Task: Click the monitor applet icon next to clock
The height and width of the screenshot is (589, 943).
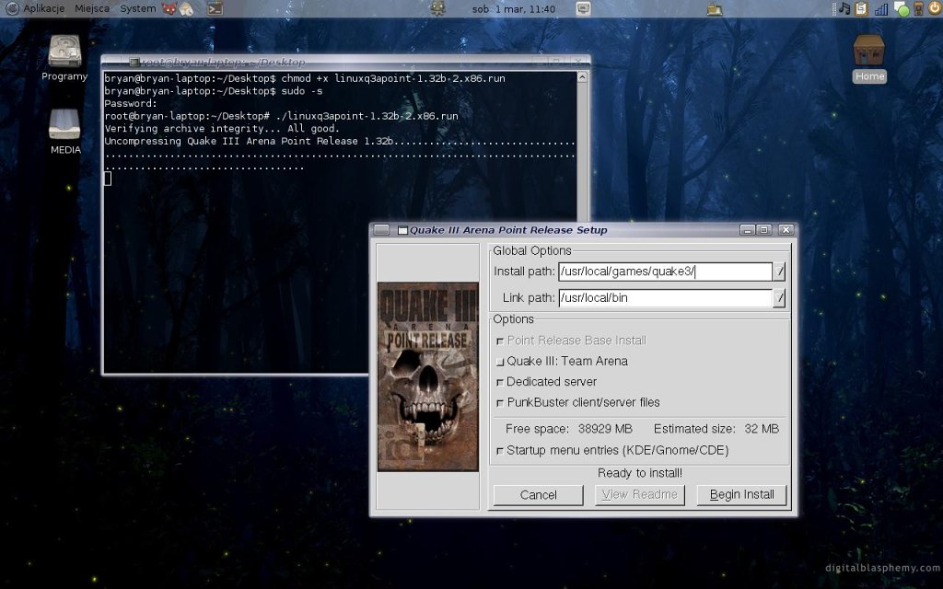Action: [x=583, y=8]
